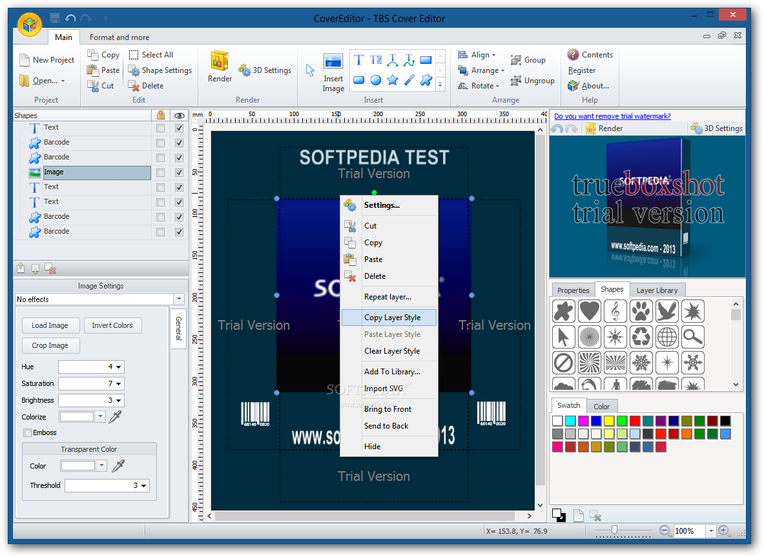Select the plain Text insert tool
This screenshot has height=557, width=764.
tap(358, 60)
